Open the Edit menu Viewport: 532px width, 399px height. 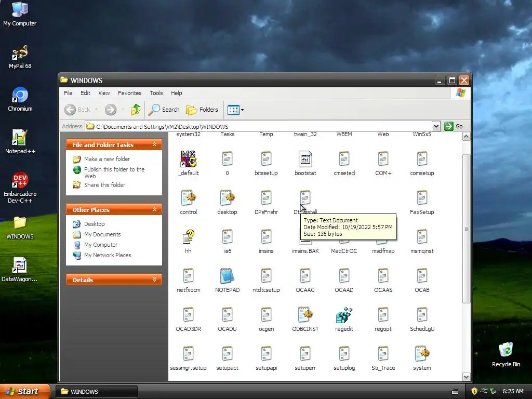tap(85, 93)
